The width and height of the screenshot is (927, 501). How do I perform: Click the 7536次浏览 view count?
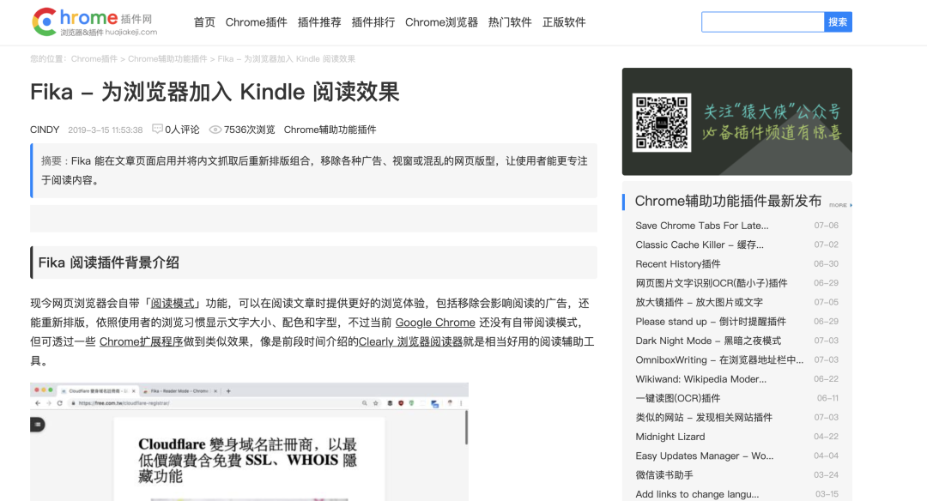[249, 130]
